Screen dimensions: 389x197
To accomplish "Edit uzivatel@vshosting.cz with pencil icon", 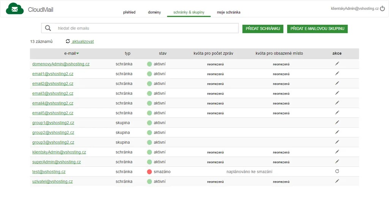I will pyautogui.click(x=337, y=181).
